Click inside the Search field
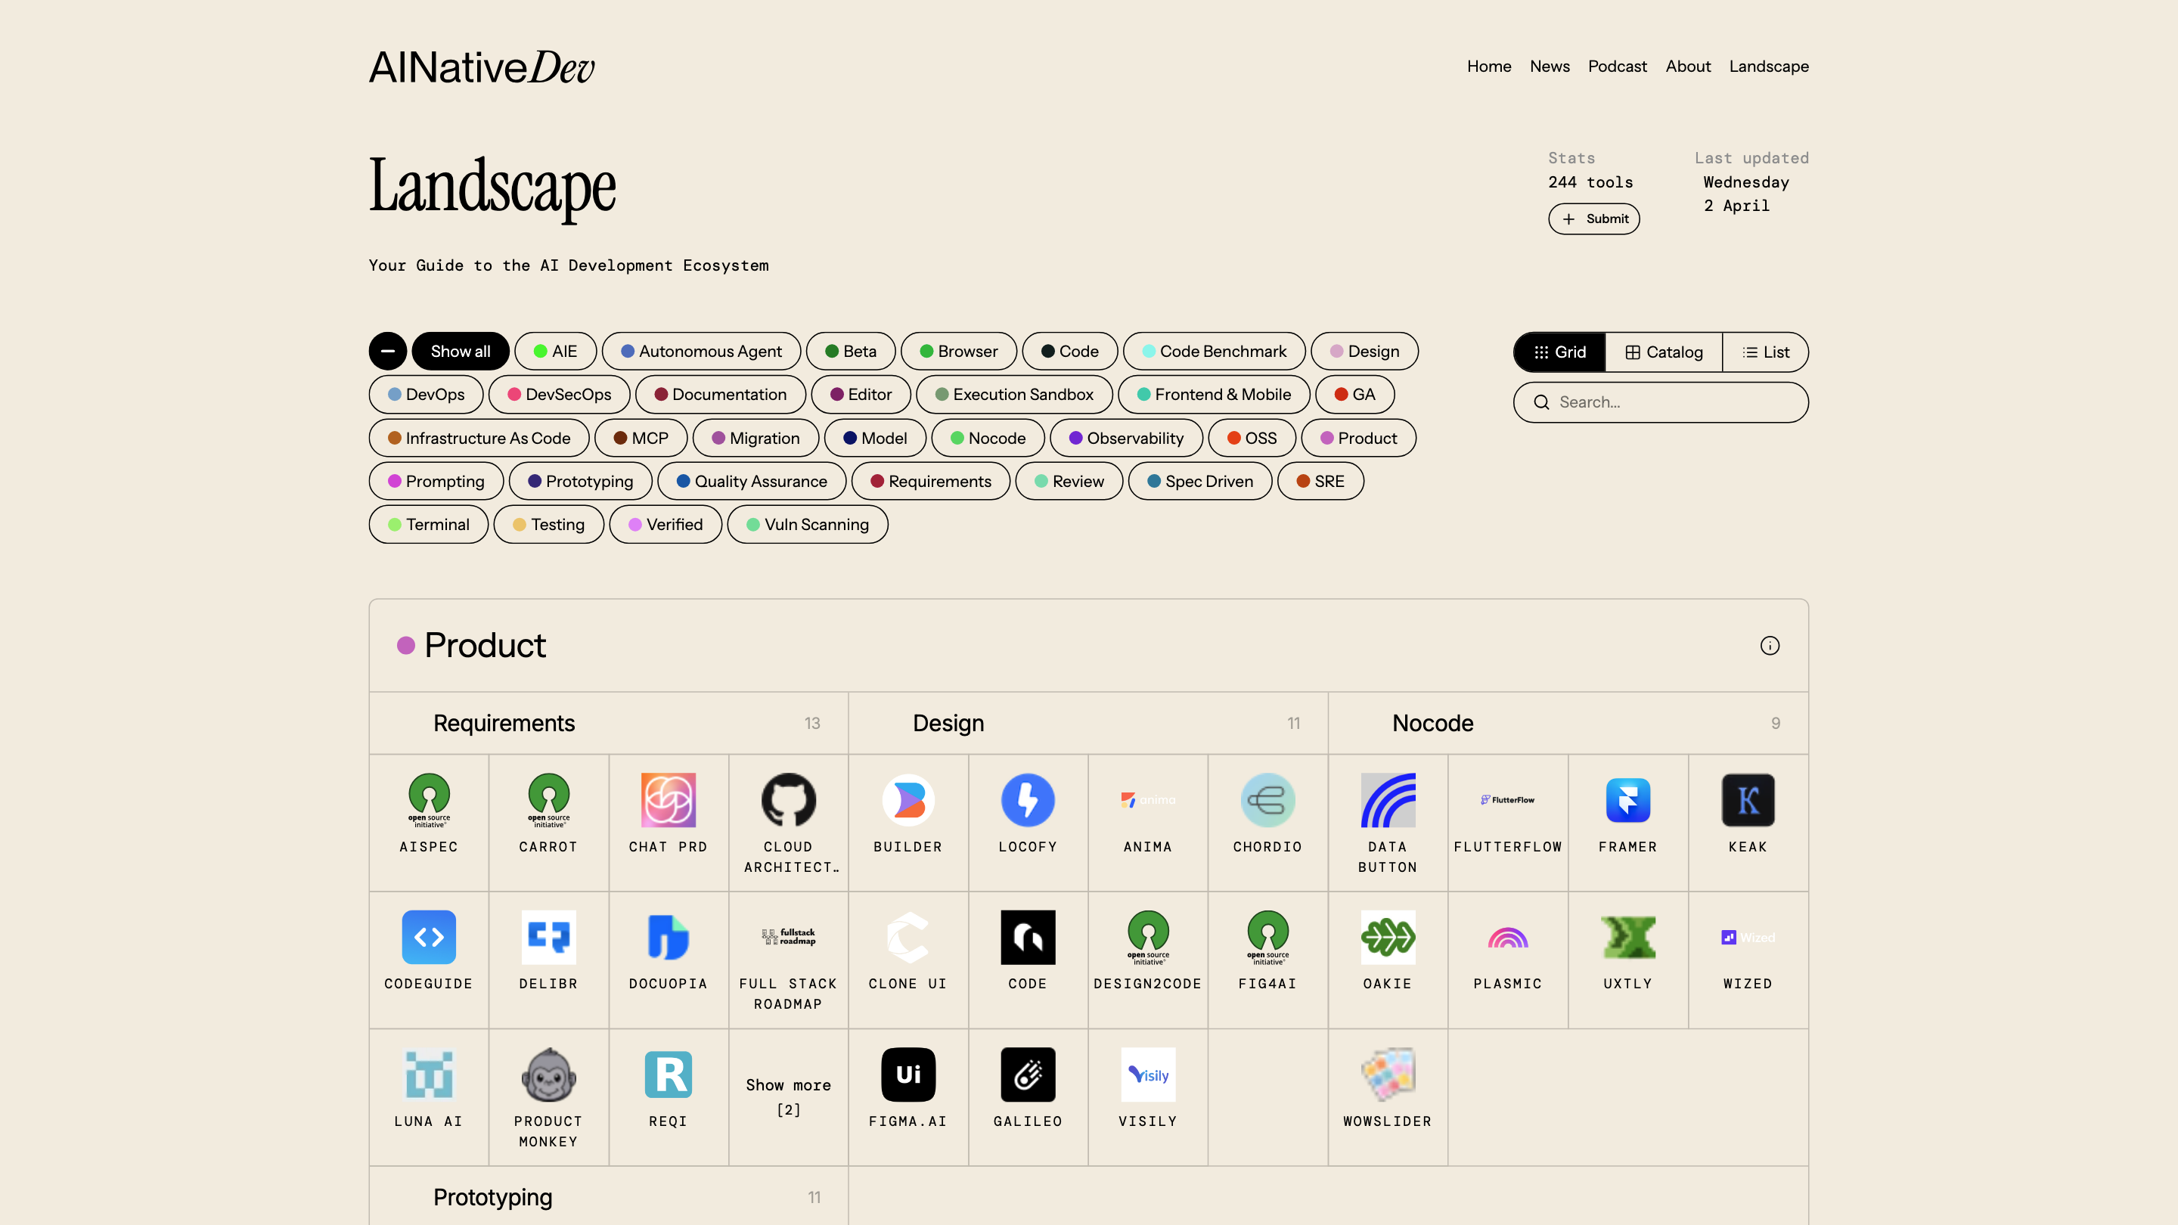This screenshot has height=1225, width=2178. [x=1660, y=402]
